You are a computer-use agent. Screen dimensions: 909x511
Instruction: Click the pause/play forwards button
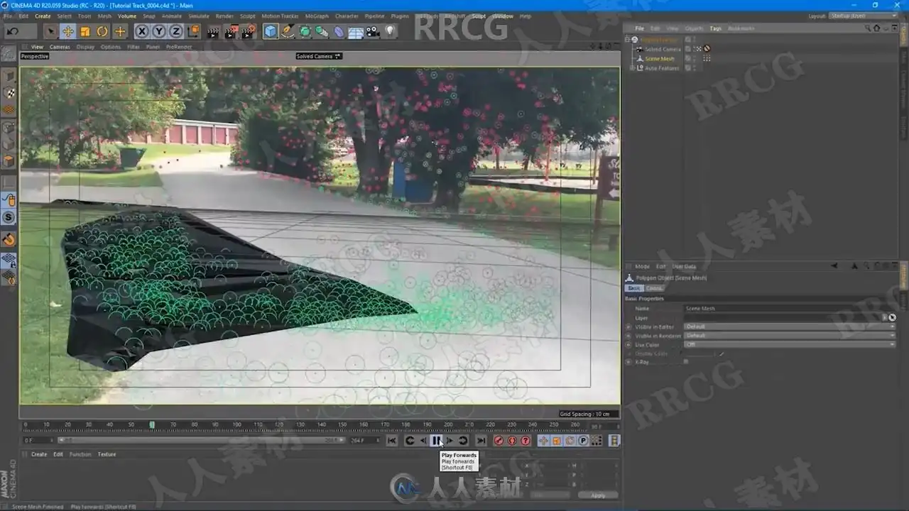point(436,441)
